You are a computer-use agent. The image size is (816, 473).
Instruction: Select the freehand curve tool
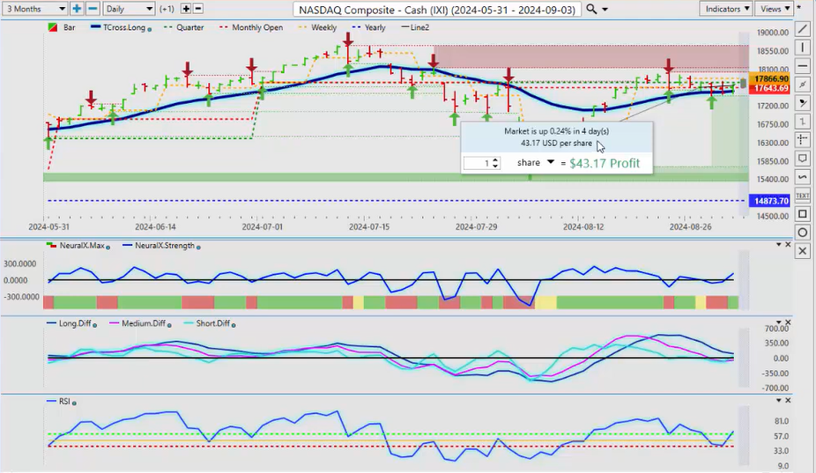pyautogui.click(x=803, y=177)
